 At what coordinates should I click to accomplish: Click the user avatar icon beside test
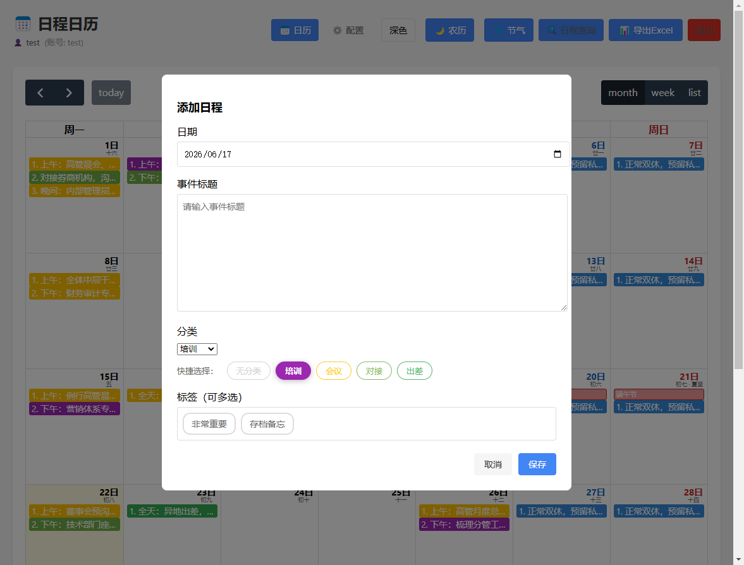point(18,43)
